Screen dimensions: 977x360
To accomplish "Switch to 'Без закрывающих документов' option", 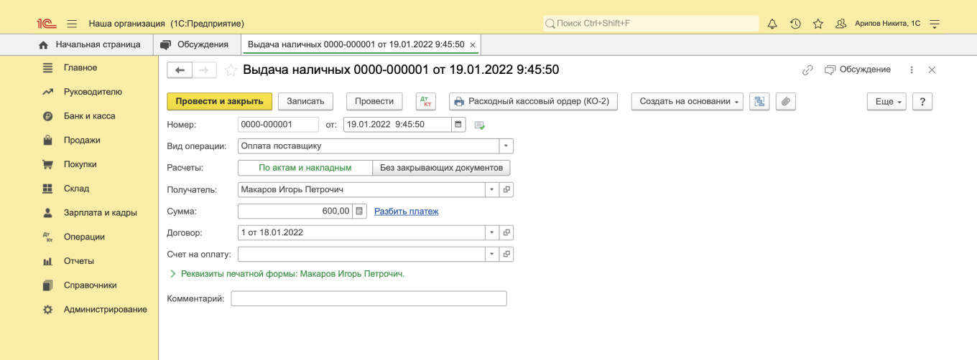I will click(441, 168).
